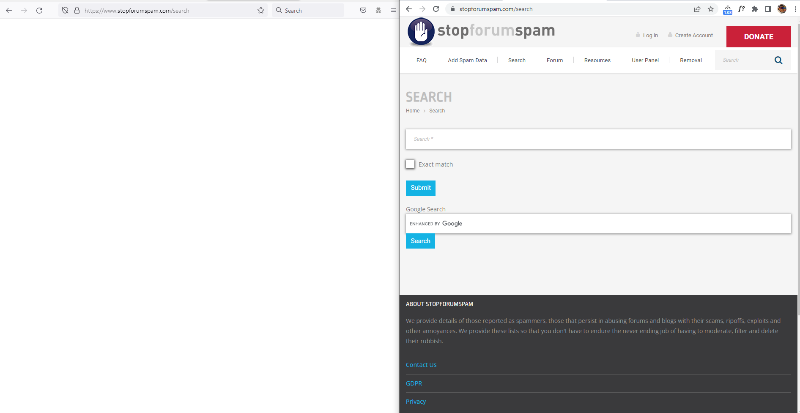
Task: Open Chrome three-dot menu
Action: pyautogui.click(x=795, y=9)
